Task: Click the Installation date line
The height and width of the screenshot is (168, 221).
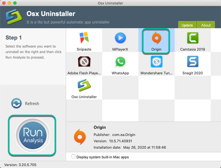Action: [130, 148]
